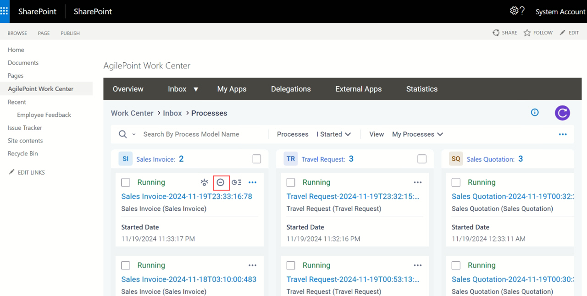The height and width of the screenshot is (296, 587).
Task: Click the Travel Request group title
Action: pos(323,159)
